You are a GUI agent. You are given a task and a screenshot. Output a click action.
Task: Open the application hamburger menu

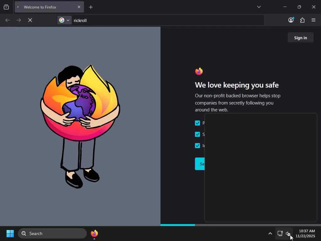tap(313, 20)
